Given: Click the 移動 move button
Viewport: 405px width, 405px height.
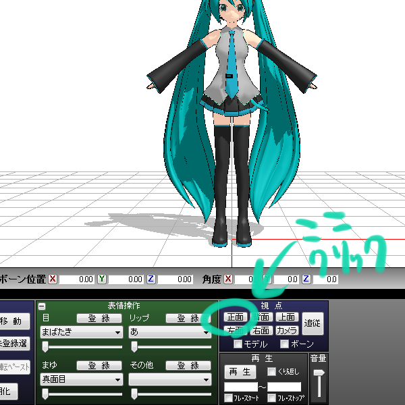Looking at the screenshot, I should click(x=14, y=321).
